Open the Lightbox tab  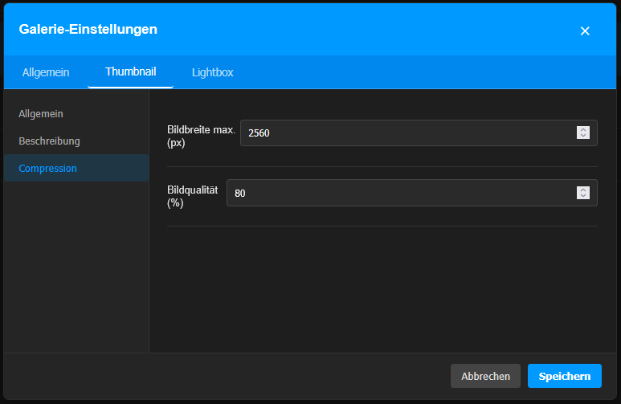[x=213, y=72]
